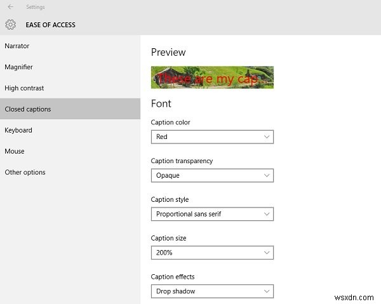This screenshot has height=304, width=381.
Task: Open Keyboard accessibility settings
Action: click(18, 130)
